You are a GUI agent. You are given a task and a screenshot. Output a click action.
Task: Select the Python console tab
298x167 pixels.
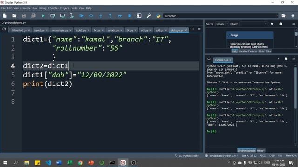pyautogui.click(x=247, y=151)
